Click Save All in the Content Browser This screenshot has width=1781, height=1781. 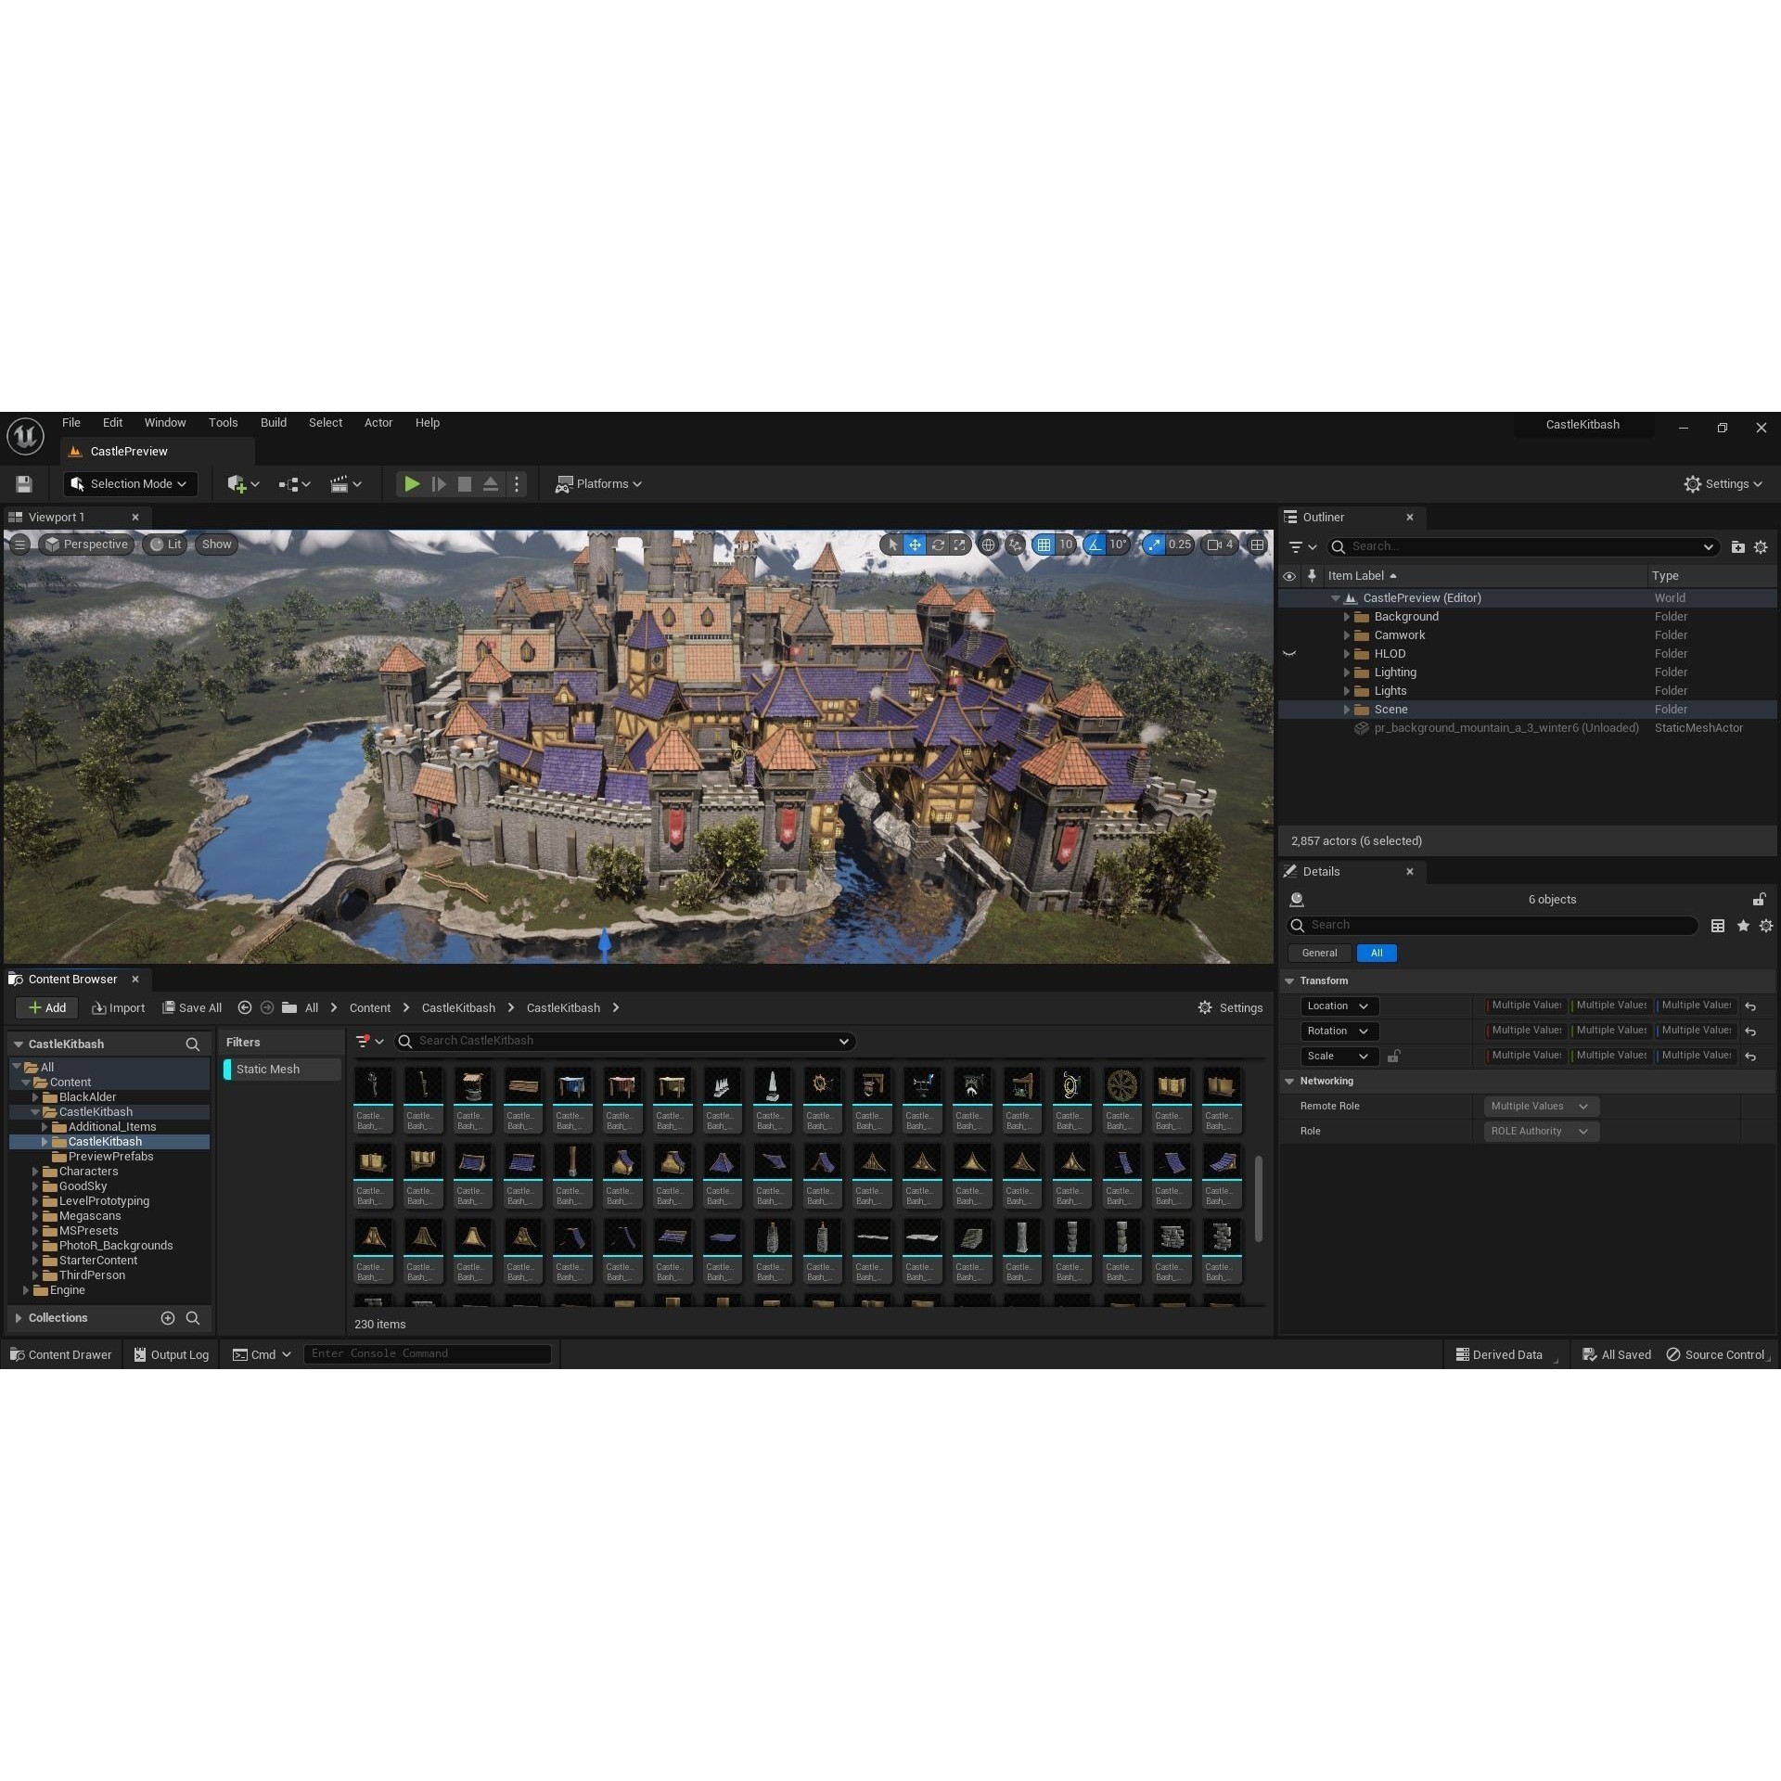[192, 1007]
